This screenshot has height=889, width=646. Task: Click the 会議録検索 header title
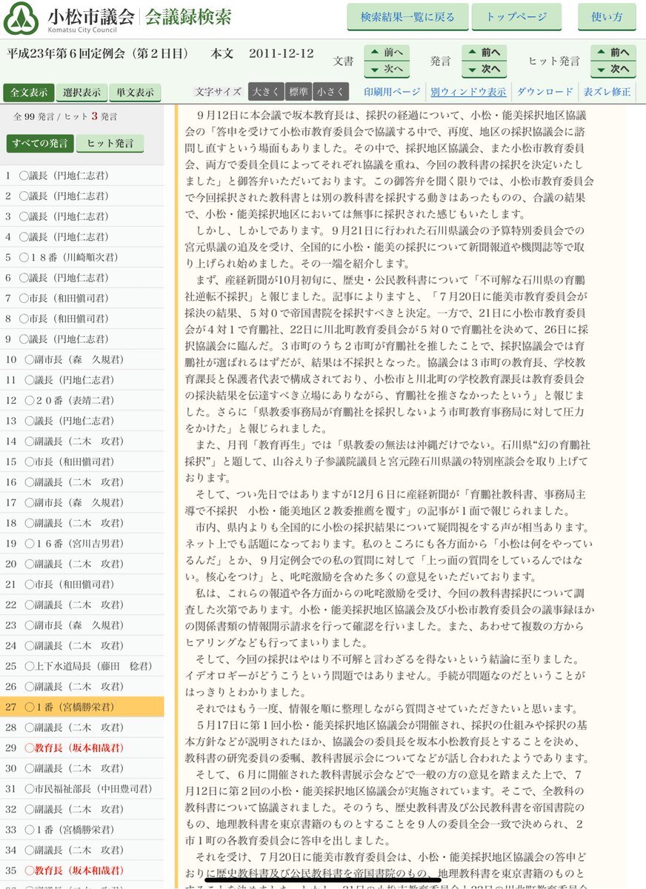188,16
